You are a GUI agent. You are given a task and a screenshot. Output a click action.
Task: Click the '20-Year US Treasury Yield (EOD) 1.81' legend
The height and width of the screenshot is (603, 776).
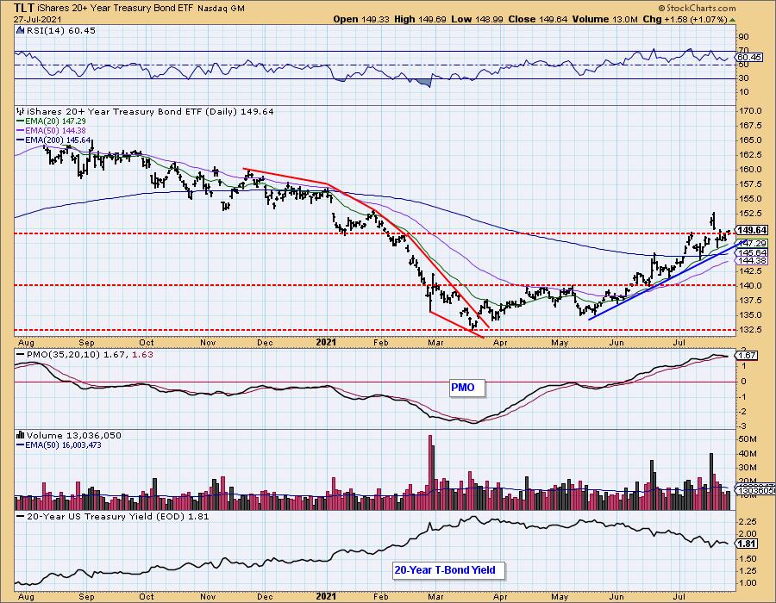pyautogui.click(x=118, y=517)
